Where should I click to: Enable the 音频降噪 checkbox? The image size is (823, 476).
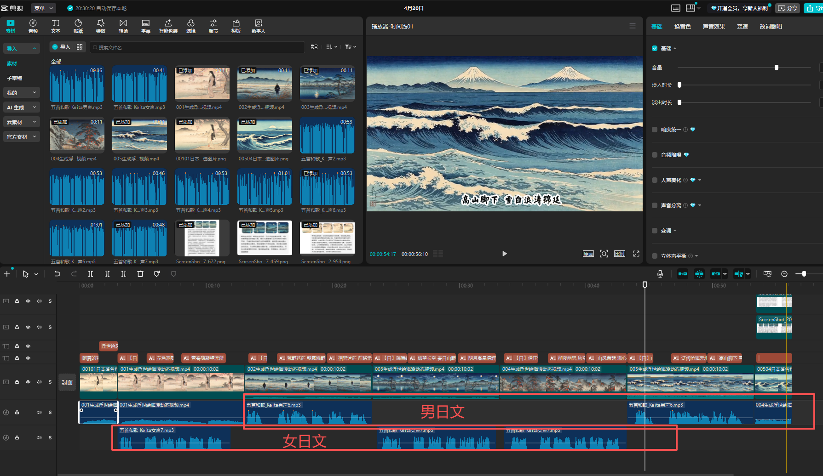pos(655,155)
